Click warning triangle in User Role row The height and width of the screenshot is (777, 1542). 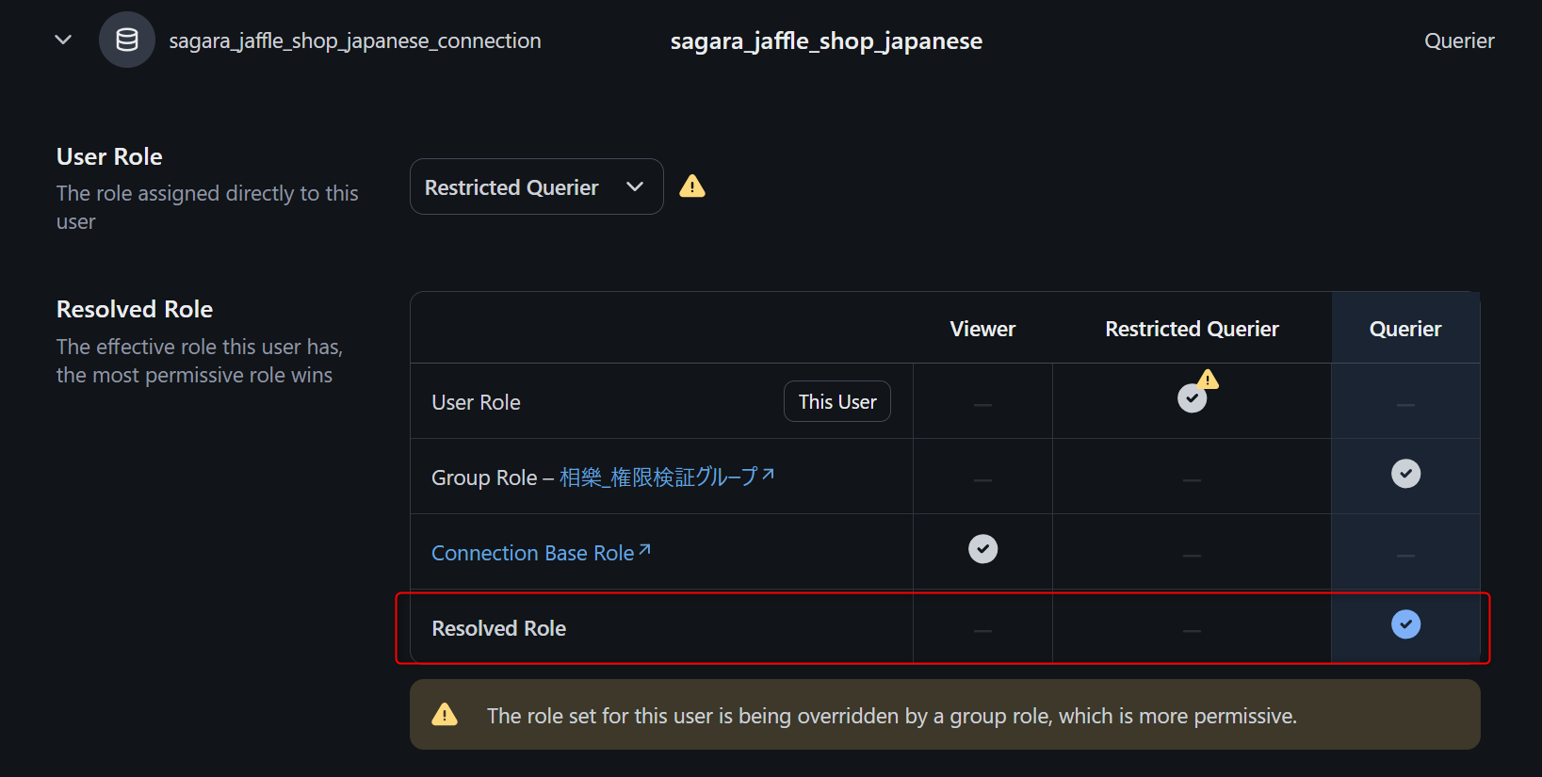(x=1208, y=380)
